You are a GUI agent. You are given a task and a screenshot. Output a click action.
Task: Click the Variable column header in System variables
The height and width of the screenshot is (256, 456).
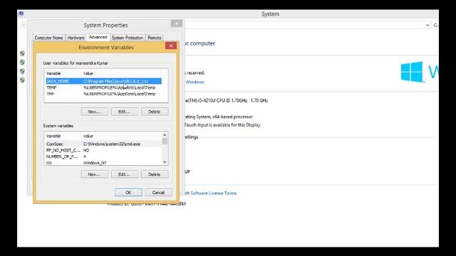pos(53,136)
